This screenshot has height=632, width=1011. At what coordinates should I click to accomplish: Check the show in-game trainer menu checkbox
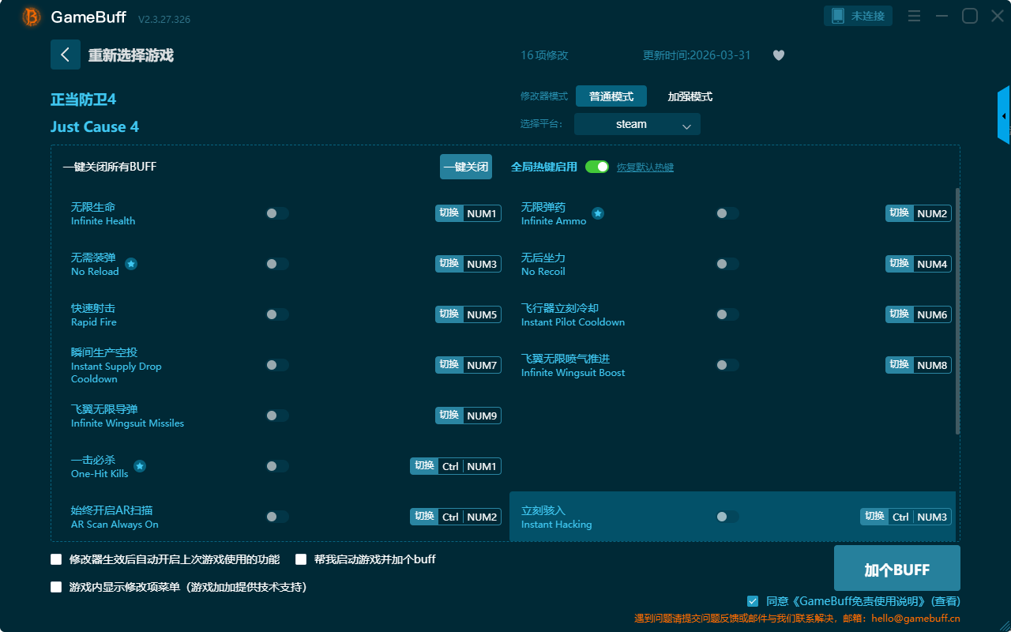pyautogui.click(x=56, y=587)
